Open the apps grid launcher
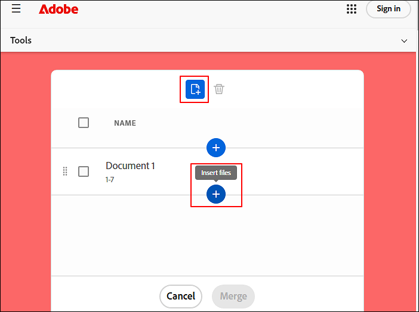Image resolution: width=419 pixels, height=312 pixels. click(352, 9)
